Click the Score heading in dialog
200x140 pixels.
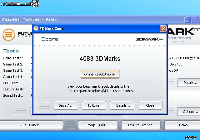[50, 39]
